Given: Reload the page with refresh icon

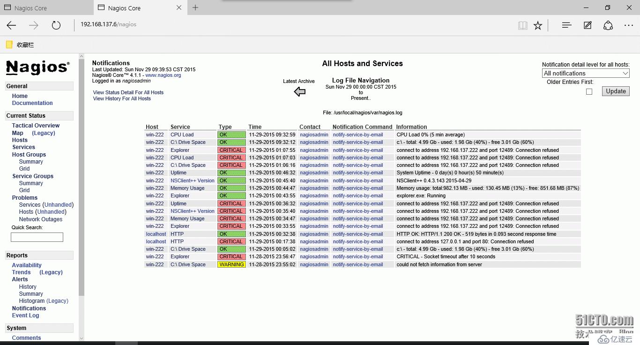Looking at the screenshot, I should point(56,25).
